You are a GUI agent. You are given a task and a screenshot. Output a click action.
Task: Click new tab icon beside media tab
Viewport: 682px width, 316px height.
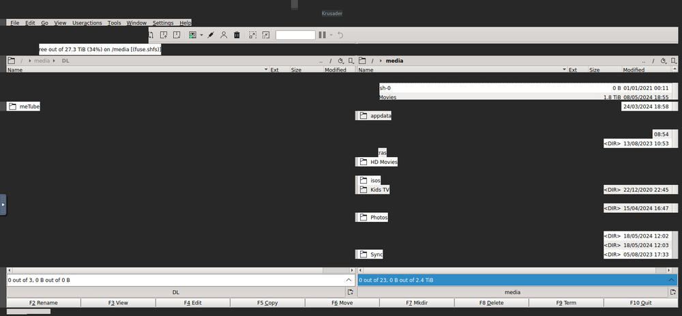click(673, 292)
